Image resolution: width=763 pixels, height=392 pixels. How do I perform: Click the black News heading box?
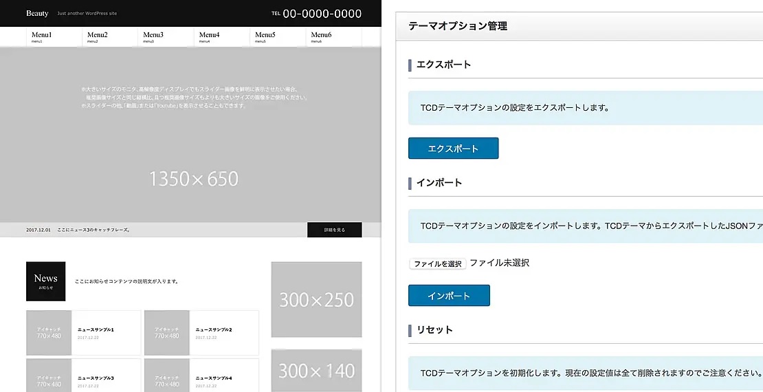[x=46, y=281]
